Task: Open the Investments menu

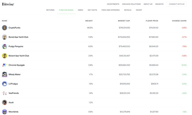Action: tap(113, 4)
